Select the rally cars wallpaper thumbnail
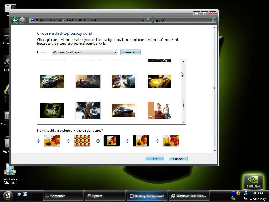The width and height of the screenshot is (269, 202). coord(52,82)
